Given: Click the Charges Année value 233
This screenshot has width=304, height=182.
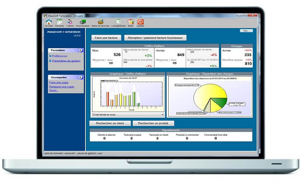Looking at the screenshot, I should 248,55.
